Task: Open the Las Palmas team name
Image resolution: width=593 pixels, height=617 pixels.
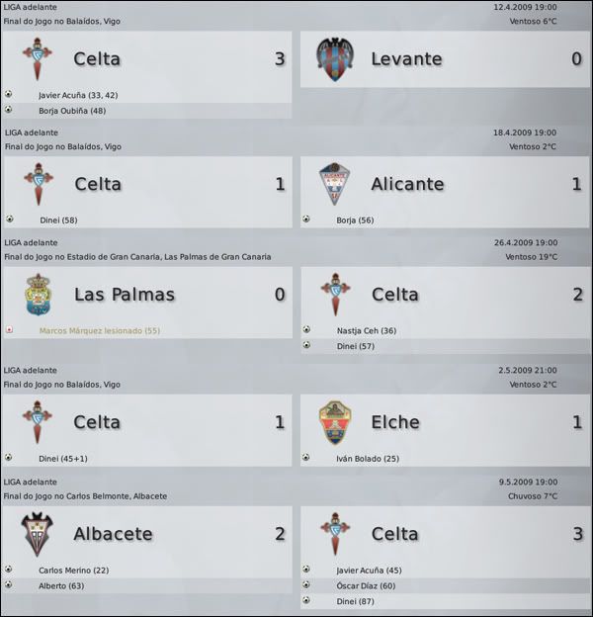Action: 125,295
